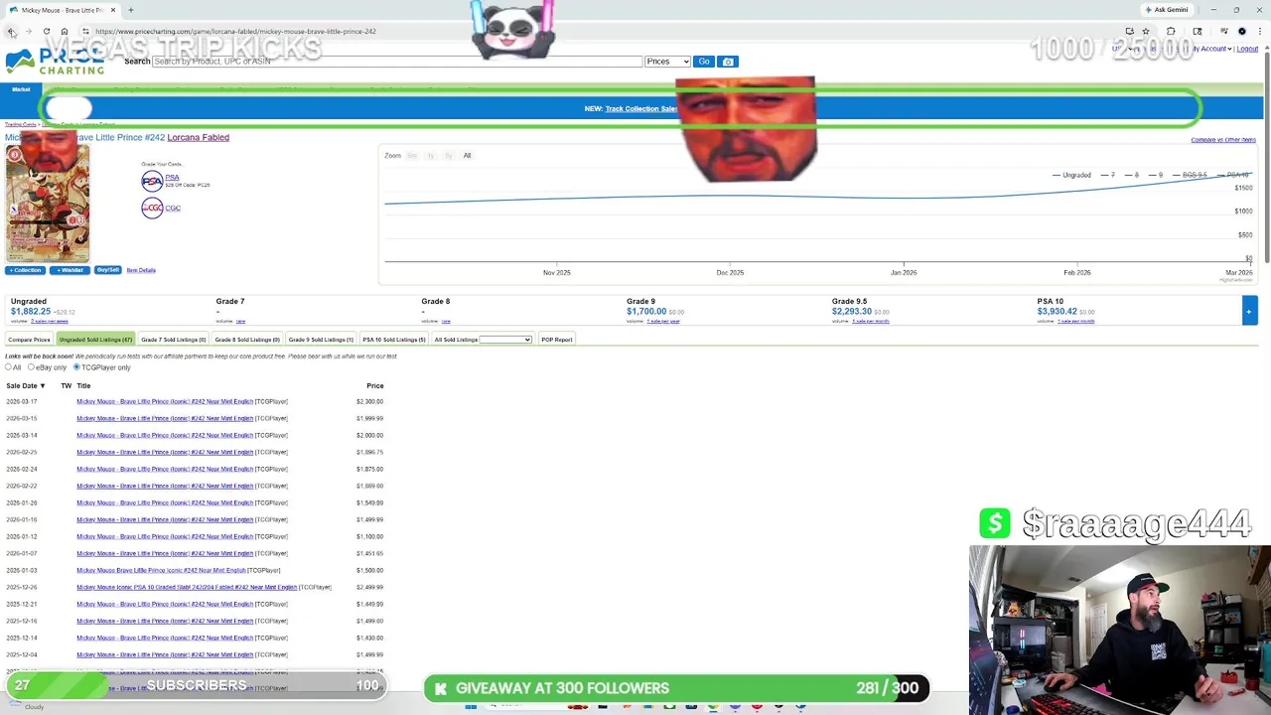
Task: Open the Prices search type dropdown
Action: pos(667,62)
